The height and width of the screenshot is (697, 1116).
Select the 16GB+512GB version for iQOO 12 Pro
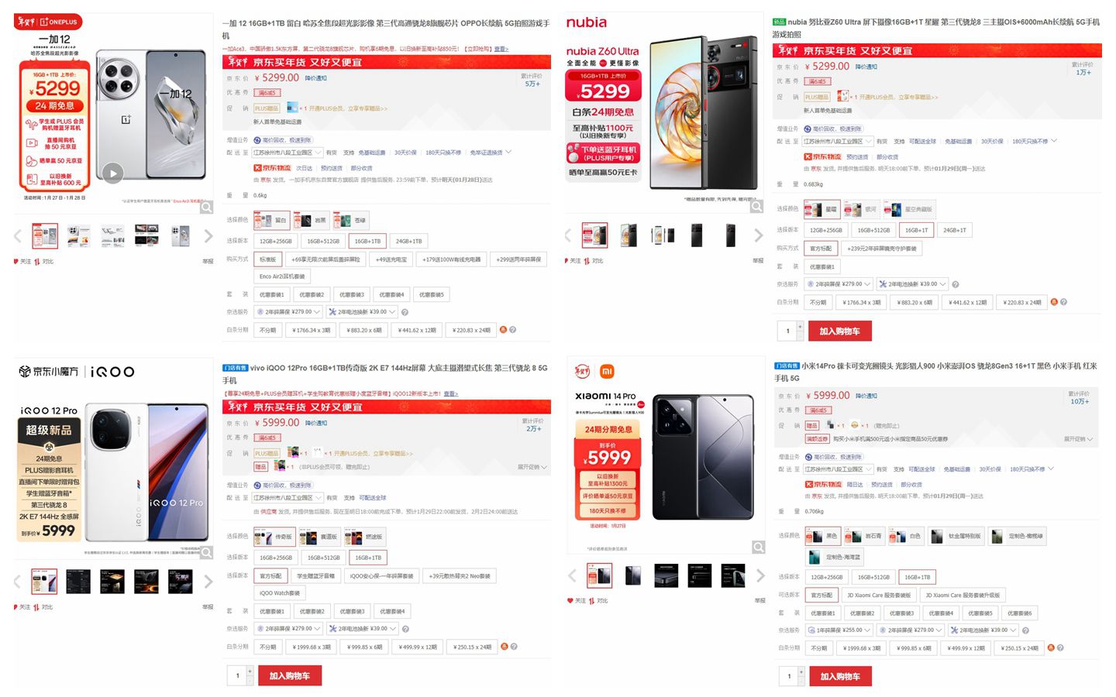click(x=323, y=558)
